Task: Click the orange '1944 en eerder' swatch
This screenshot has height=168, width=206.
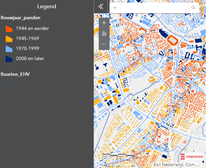Action: click(x=9, y=28)
